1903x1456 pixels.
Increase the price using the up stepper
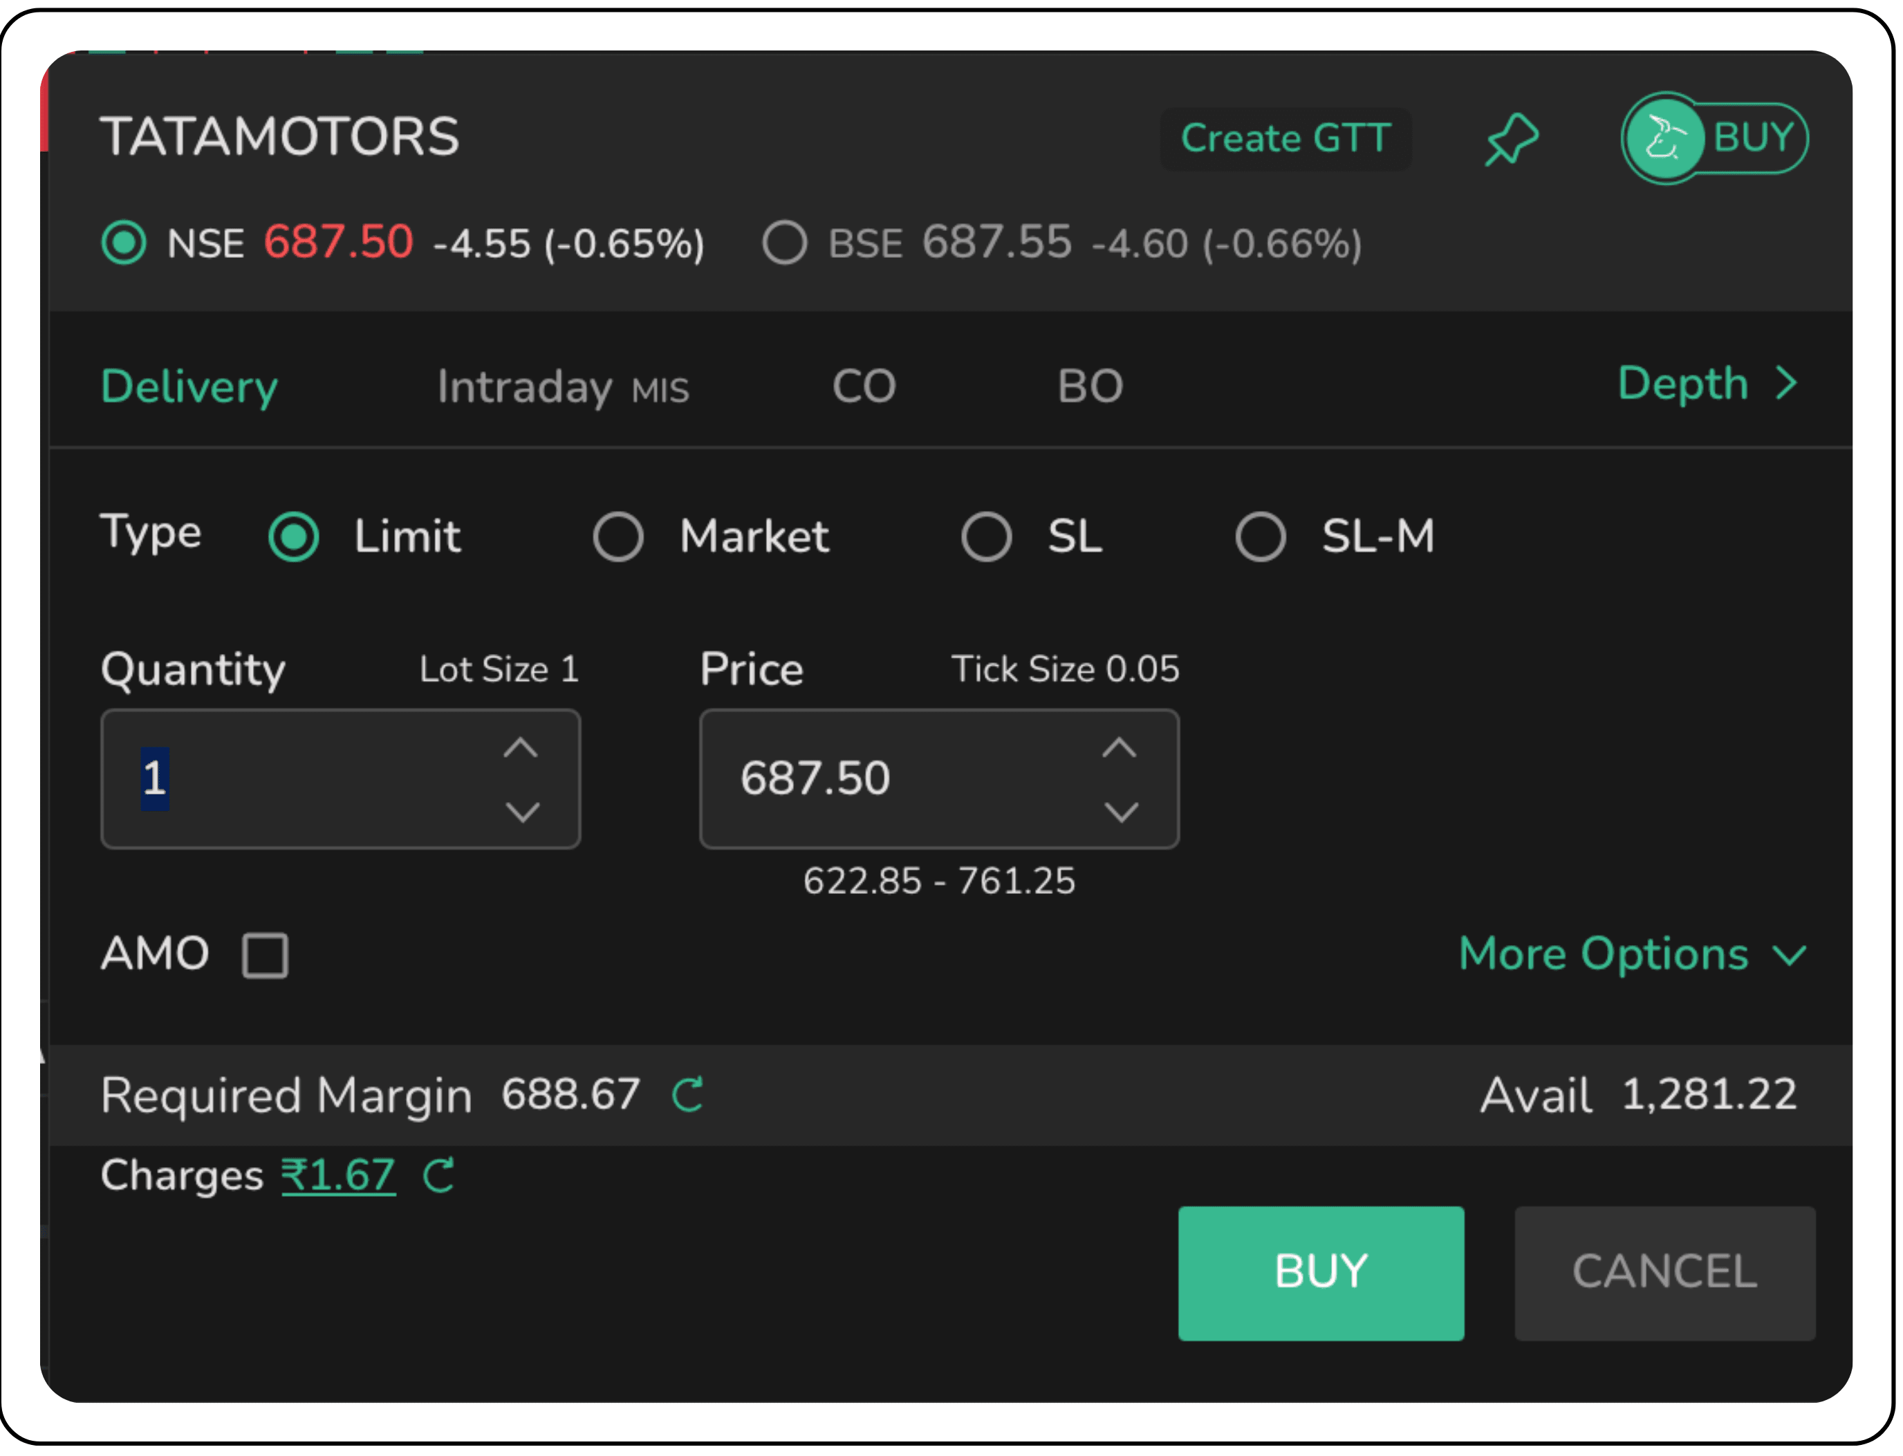1120,747
